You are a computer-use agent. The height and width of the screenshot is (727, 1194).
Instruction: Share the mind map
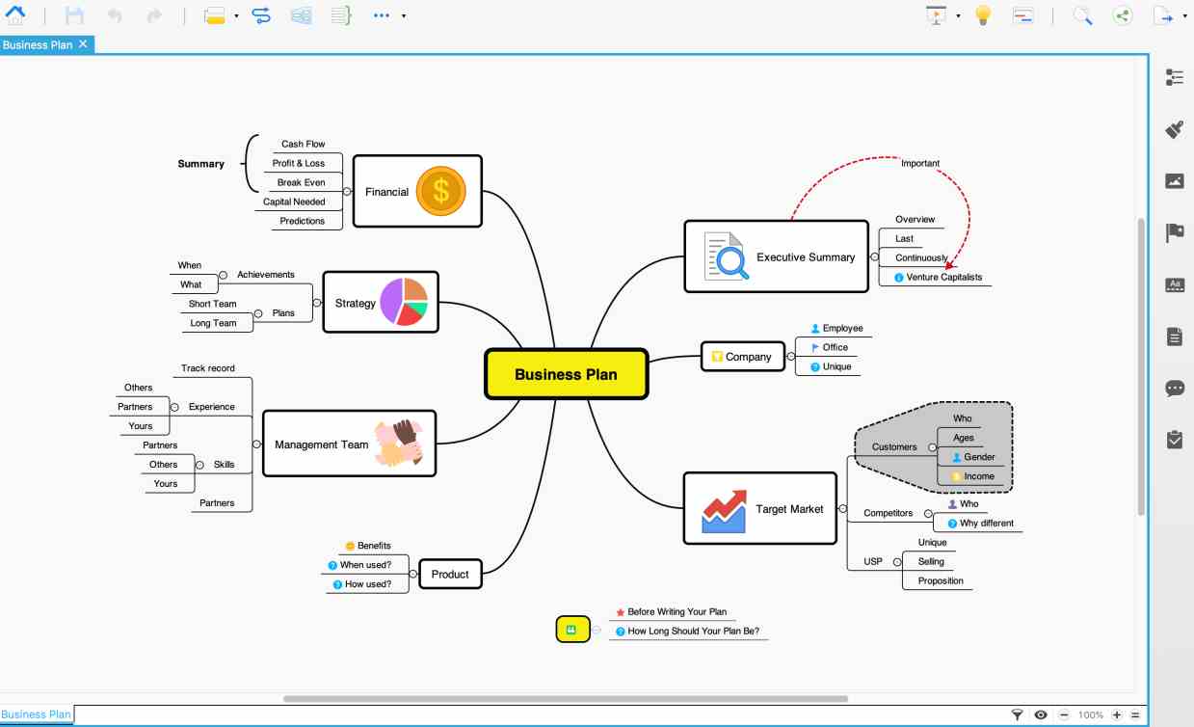click(1123, 15)
